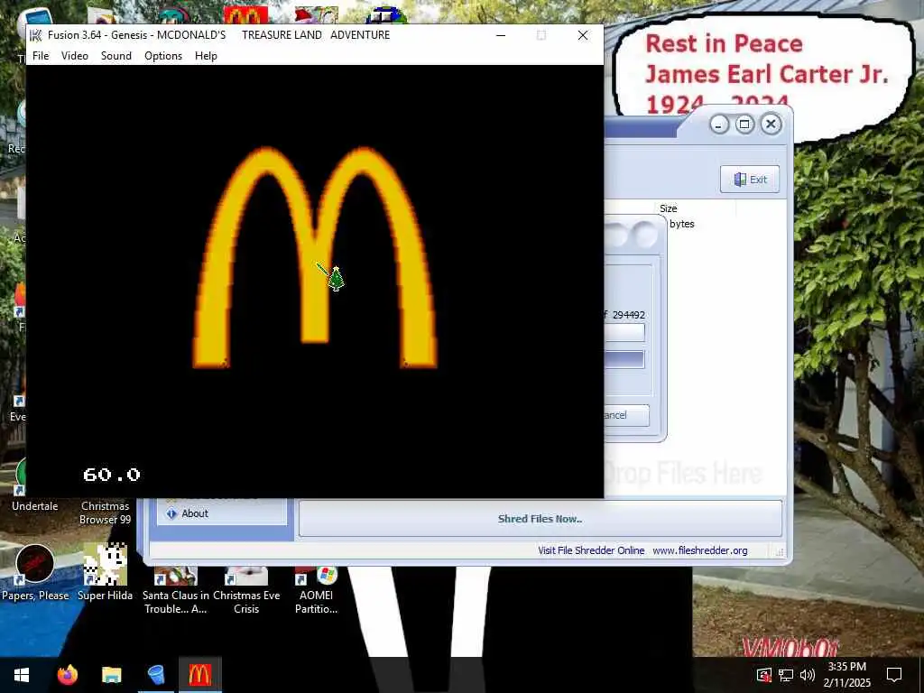924x693 pixels.
Task: Click the Fusion app icon in title bar
Action: [36, 35]
